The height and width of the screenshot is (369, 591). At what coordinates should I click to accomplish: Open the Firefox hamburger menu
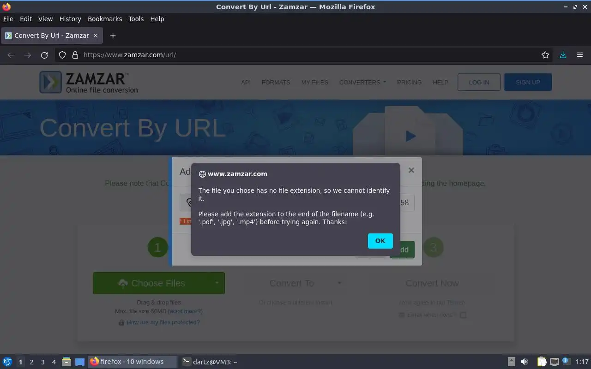pos(580,55)
